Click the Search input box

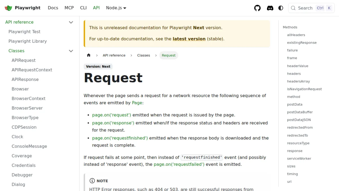[x=311, y=8]
